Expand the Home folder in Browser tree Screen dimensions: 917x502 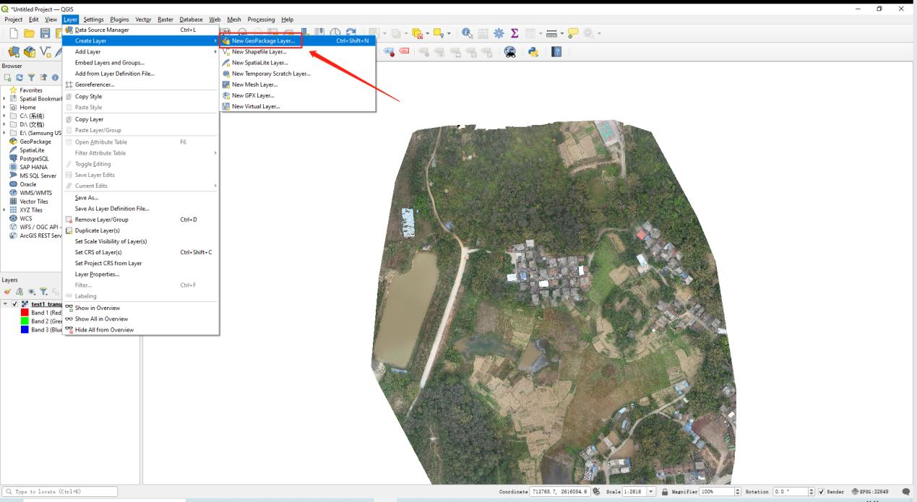tap(5, 107)
